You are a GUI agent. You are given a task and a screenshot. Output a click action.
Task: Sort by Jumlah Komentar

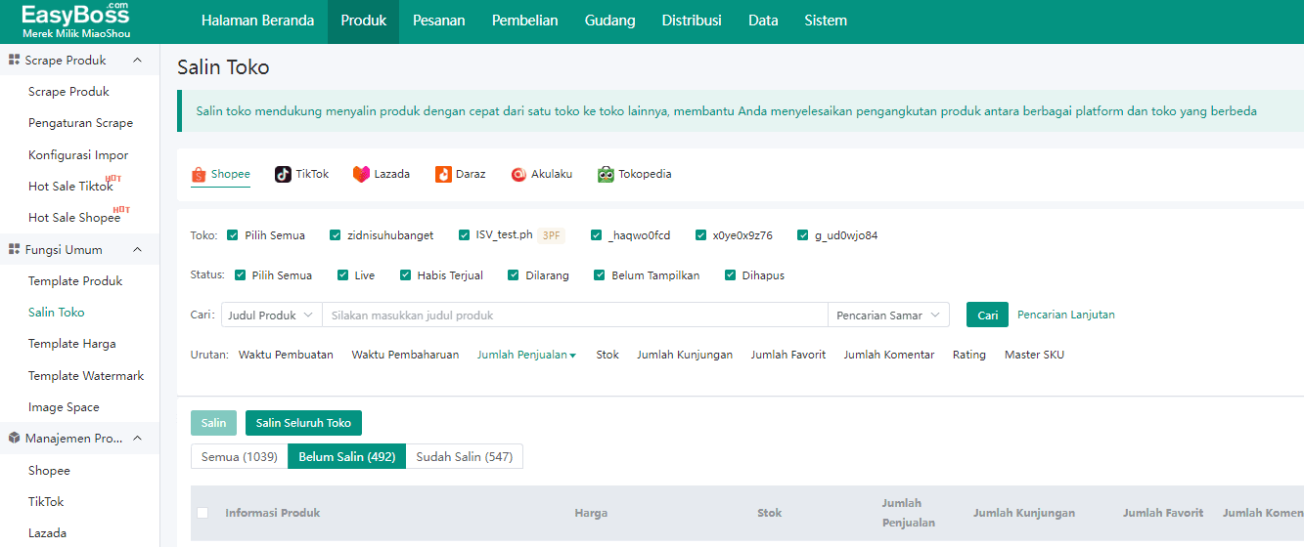click(889, 356)
